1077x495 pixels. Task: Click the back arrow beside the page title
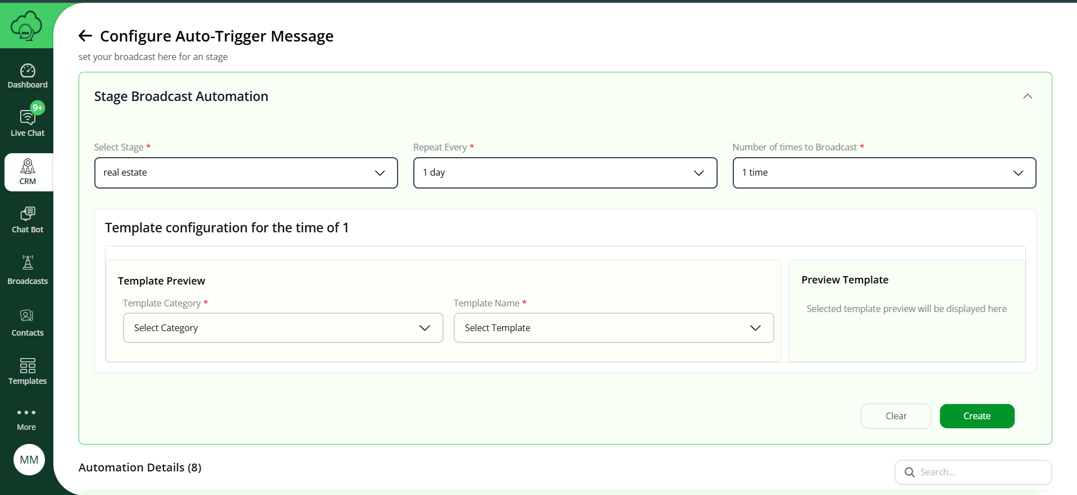85,36
